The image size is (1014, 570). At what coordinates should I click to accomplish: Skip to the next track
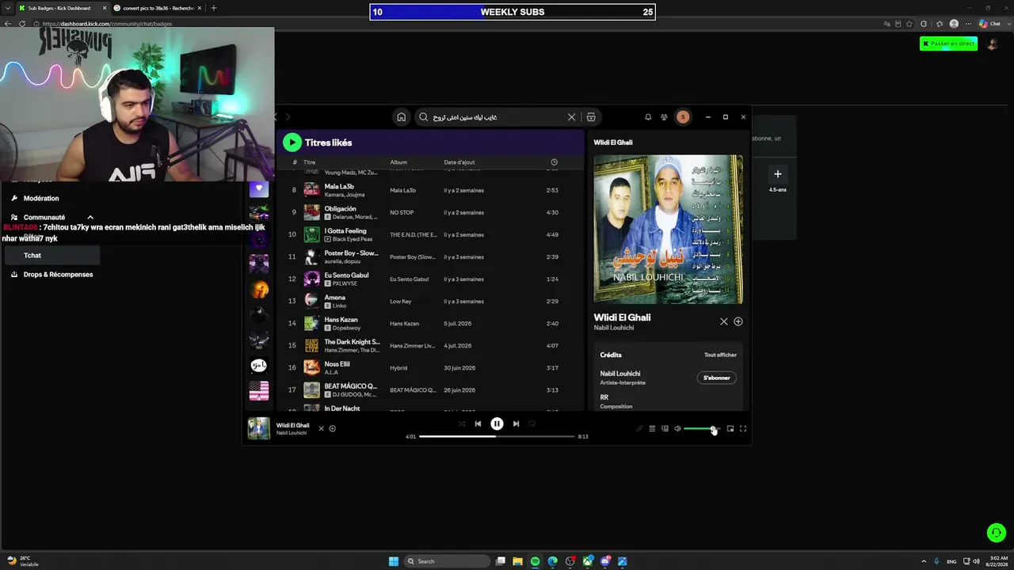coord(516,424)
